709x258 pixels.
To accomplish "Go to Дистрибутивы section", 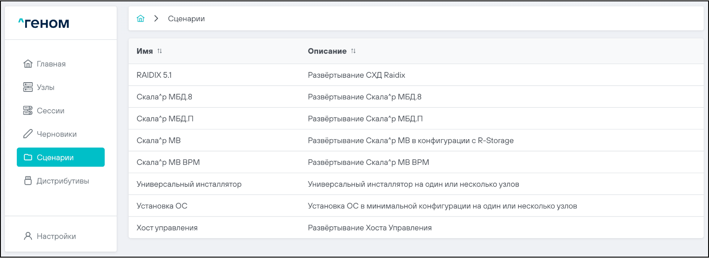I will (x=63, y=181).
